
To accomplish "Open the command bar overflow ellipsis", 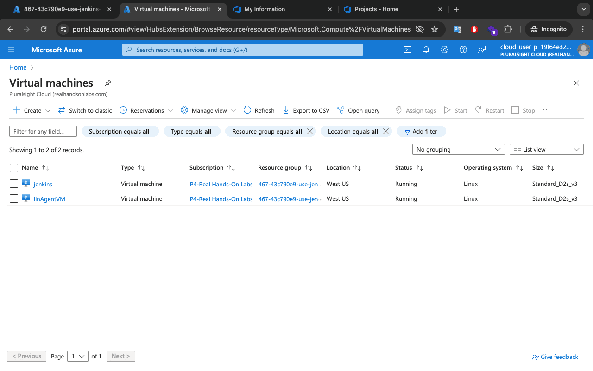I will (546, 110).
